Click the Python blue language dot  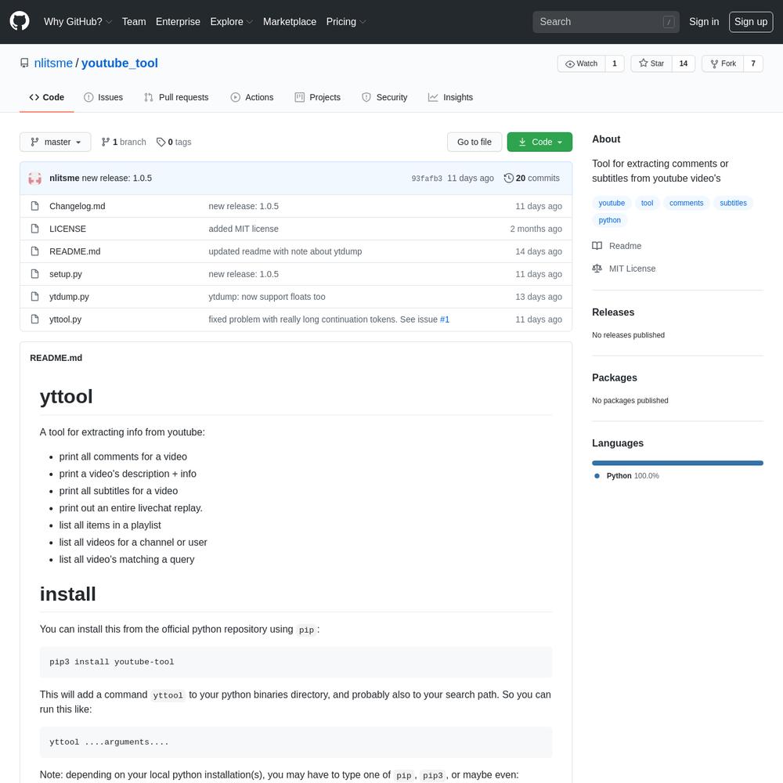[x=597, y=476]
